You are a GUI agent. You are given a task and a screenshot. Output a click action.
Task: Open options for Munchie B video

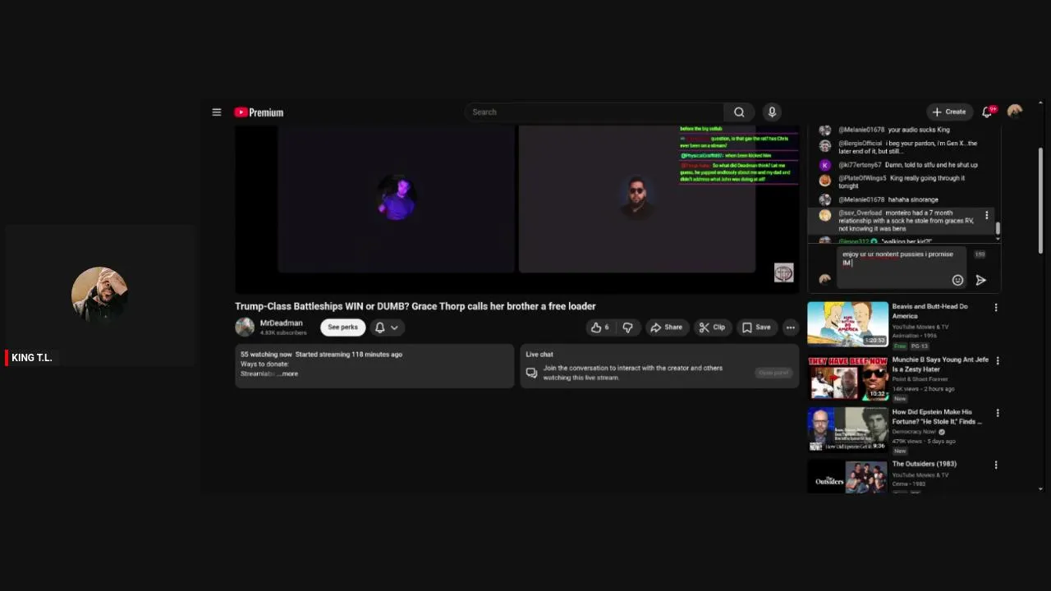pyautogui.click(x=998, y=361)
